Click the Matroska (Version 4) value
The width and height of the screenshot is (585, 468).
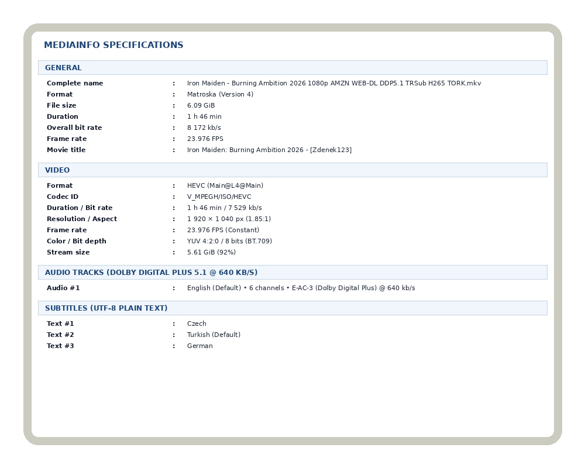coord(220,94)
